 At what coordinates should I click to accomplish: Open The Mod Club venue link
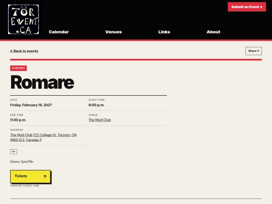click(100, 120)
